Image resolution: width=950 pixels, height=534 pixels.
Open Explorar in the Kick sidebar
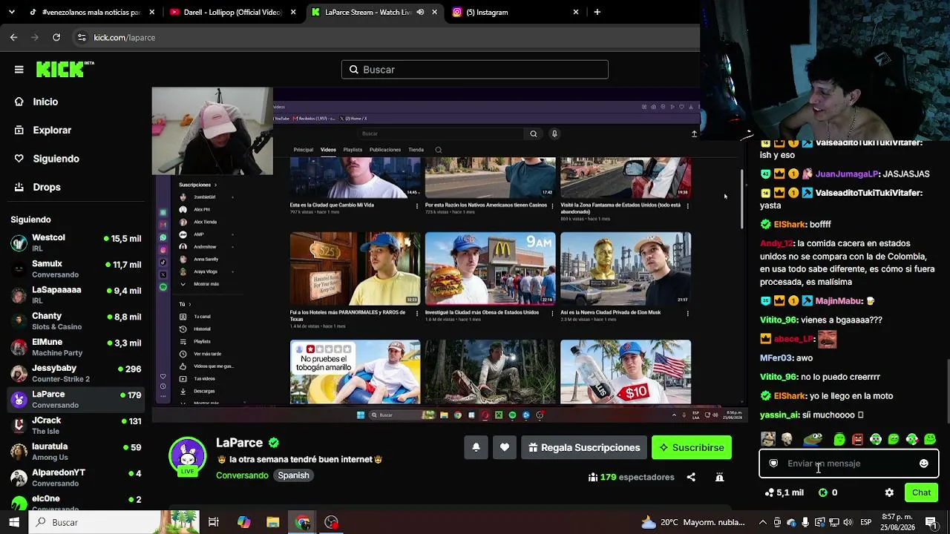click(x=52, y=130)
